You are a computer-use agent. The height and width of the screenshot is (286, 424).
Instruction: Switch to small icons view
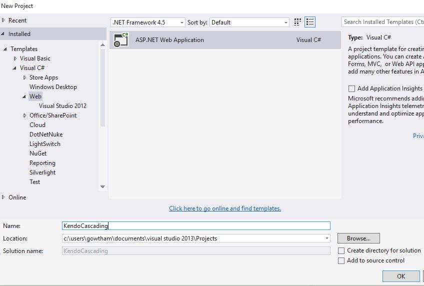297,22
